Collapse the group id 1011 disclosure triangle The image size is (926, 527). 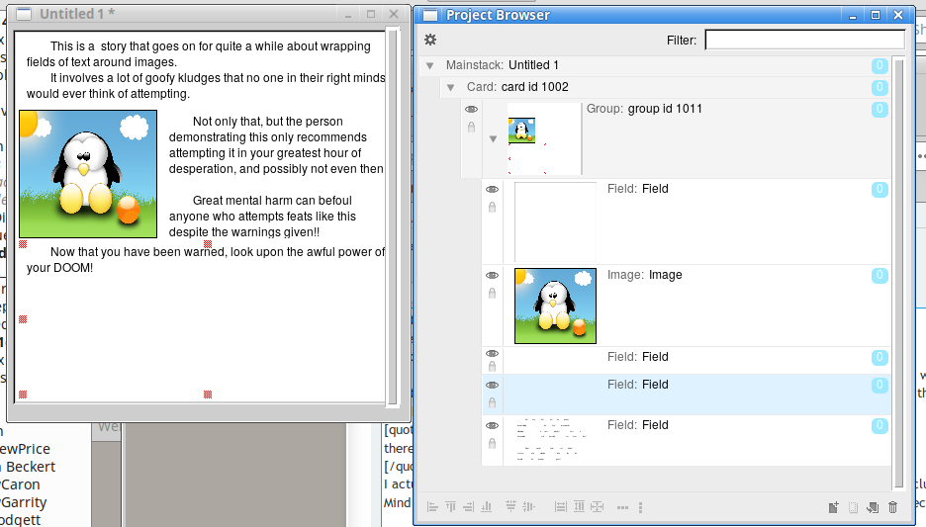(x=493, y=139)
